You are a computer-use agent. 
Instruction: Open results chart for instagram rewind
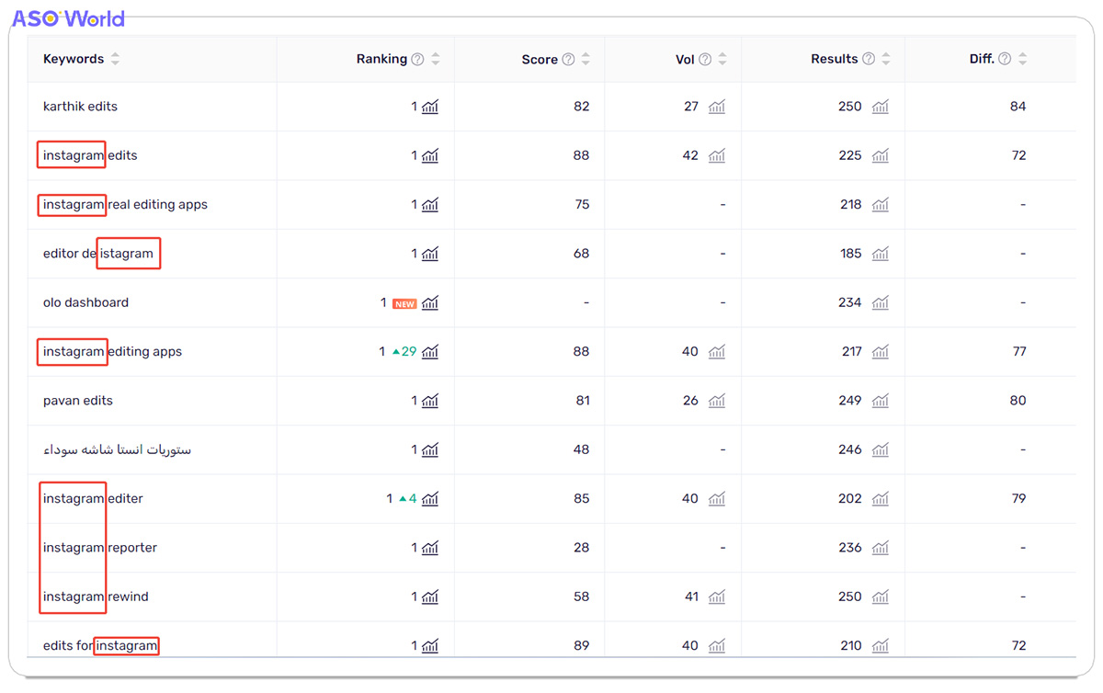[881, 596]
